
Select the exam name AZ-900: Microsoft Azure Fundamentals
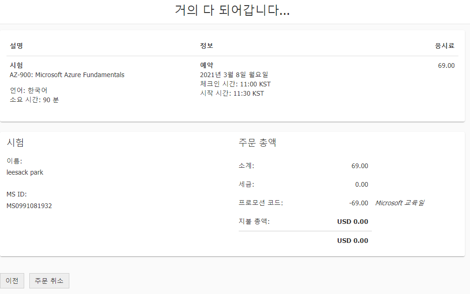[67, 75]
